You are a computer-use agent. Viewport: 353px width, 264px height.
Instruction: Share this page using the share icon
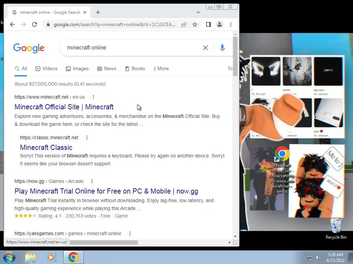tap(184, 24)
